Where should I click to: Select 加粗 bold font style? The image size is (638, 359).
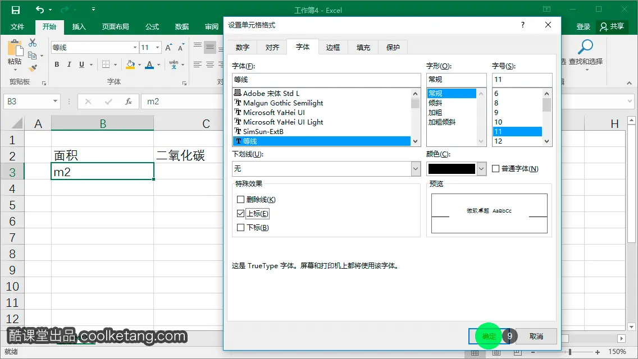pyautogui.click(x=435, y=112)
